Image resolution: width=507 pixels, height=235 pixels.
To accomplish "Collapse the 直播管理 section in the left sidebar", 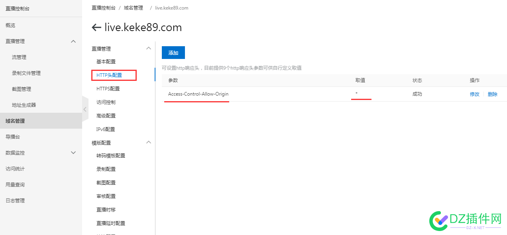I will pyautogui.click(x=73, y=41).
